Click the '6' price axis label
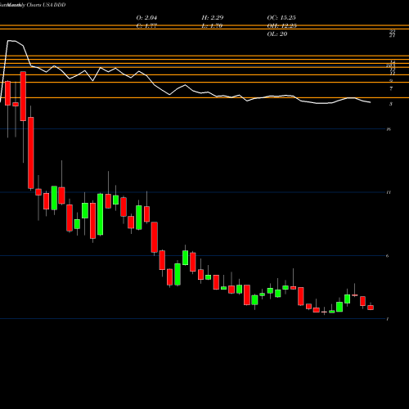The image size is (409, 409). pyautogui.click(x=387, y=256)
